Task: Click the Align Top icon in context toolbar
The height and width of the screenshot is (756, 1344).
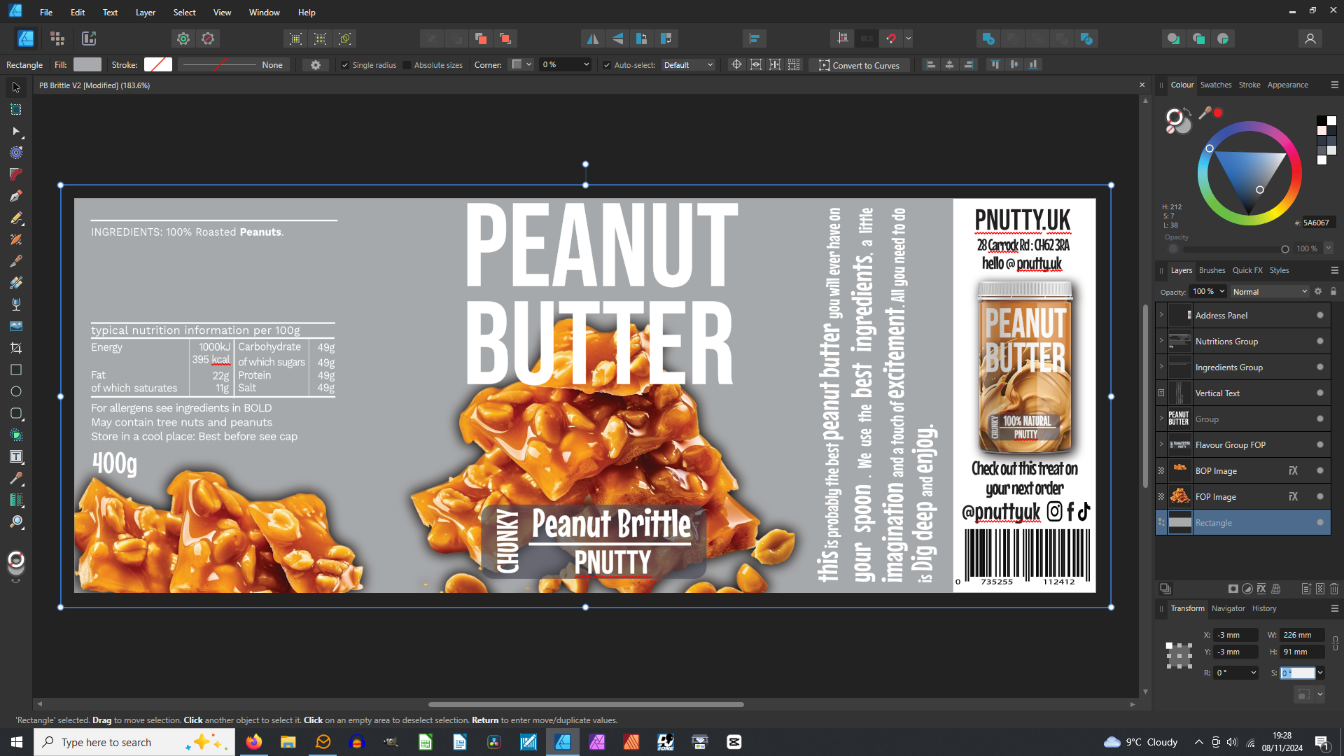Action: coord(995,64)
